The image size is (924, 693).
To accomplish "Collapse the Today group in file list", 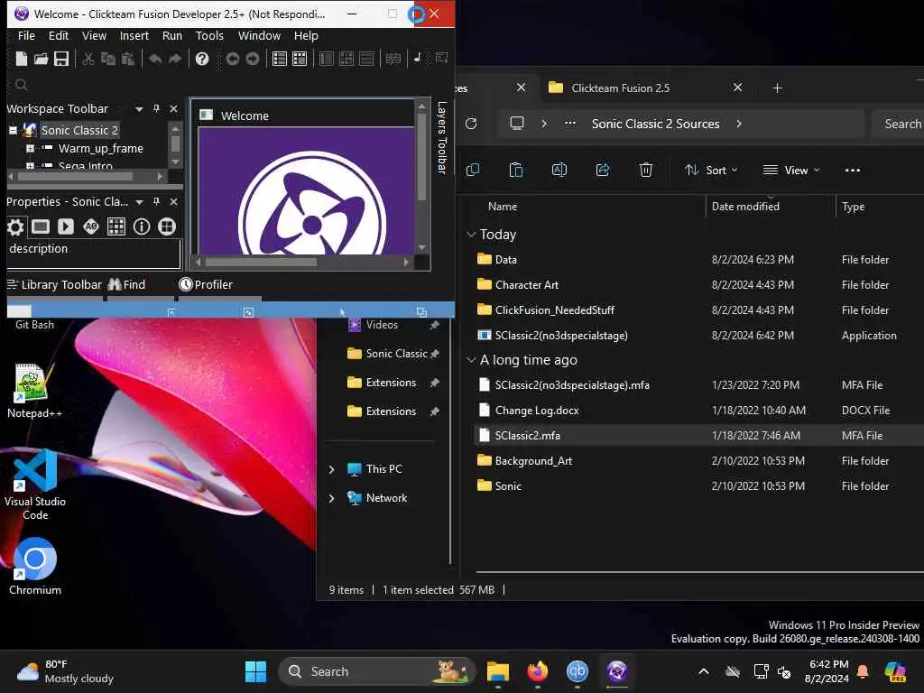I will [471, 235].
